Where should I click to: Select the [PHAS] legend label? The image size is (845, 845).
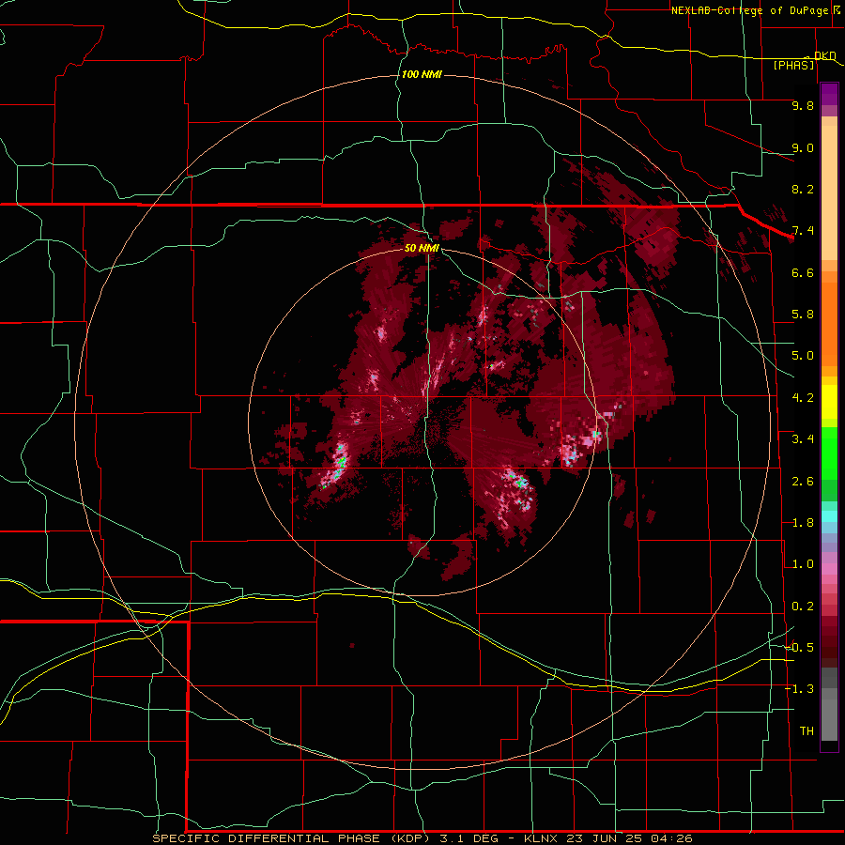793,65
